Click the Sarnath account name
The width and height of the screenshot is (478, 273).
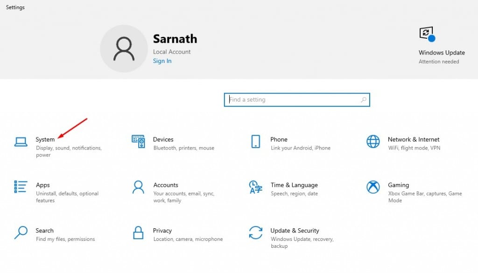click(175, 39)
